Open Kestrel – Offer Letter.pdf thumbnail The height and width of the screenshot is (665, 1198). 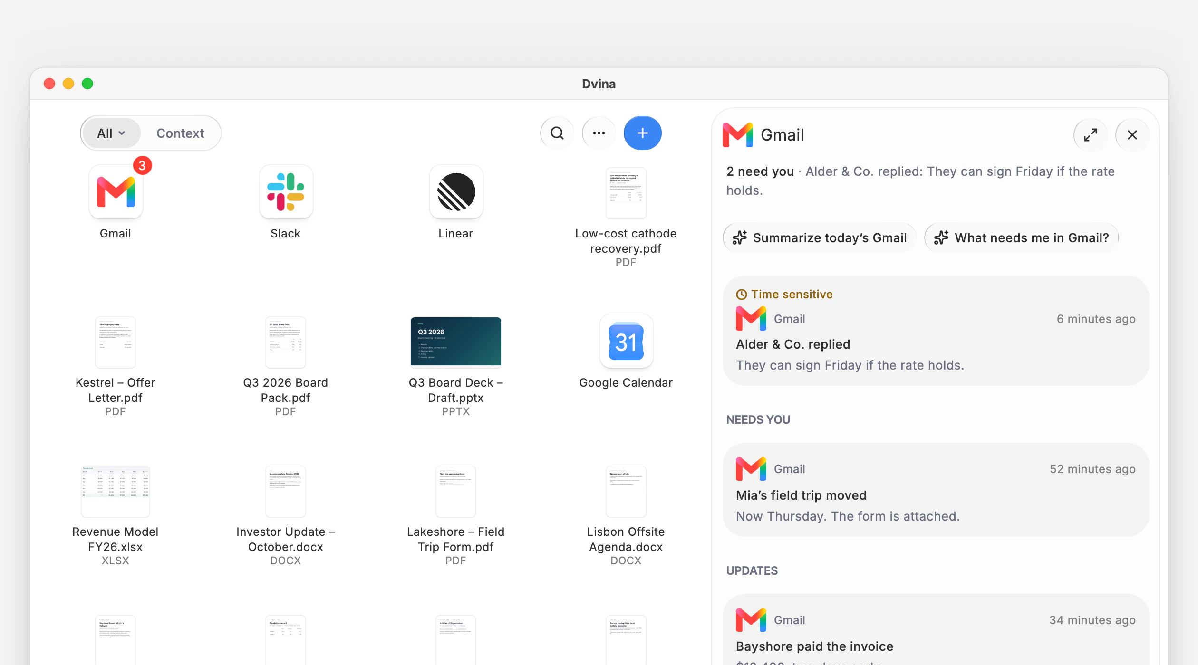click(116, 342)
